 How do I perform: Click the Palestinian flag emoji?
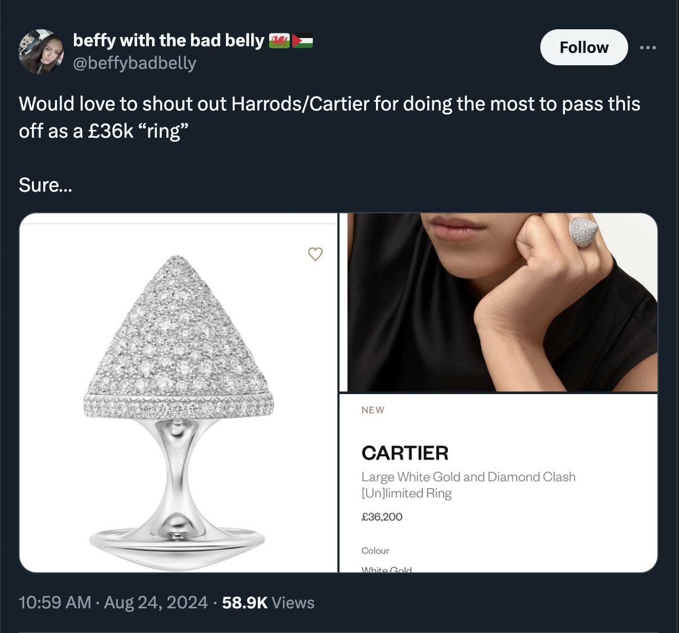[x=303, y=41]
